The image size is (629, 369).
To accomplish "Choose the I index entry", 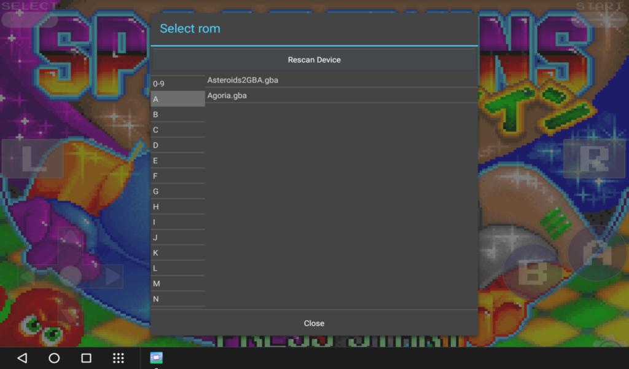I will pos(178,222).
